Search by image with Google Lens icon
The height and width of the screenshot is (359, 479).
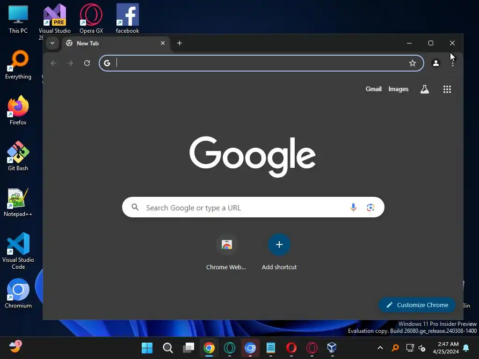click(x=370, y=207)
